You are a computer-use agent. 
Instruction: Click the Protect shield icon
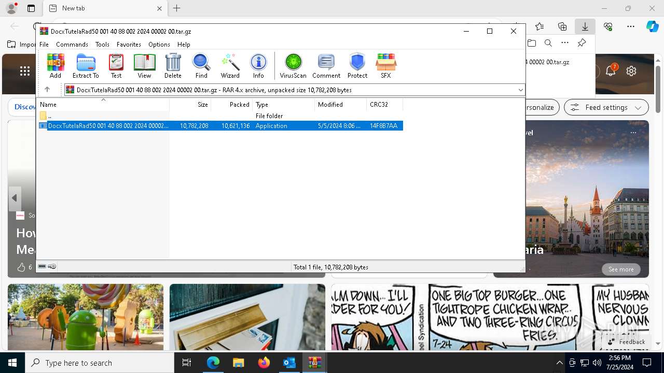coord(357,66)
